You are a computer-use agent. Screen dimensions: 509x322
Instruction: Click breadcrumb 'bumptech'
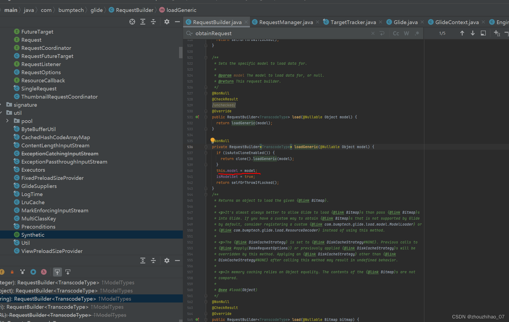point(71,10)
